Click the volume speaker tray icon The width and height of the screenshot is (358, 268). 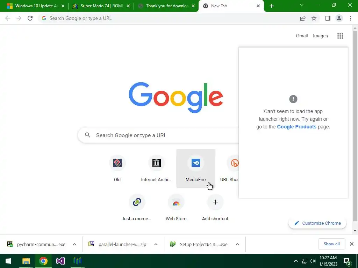[313, 261]
